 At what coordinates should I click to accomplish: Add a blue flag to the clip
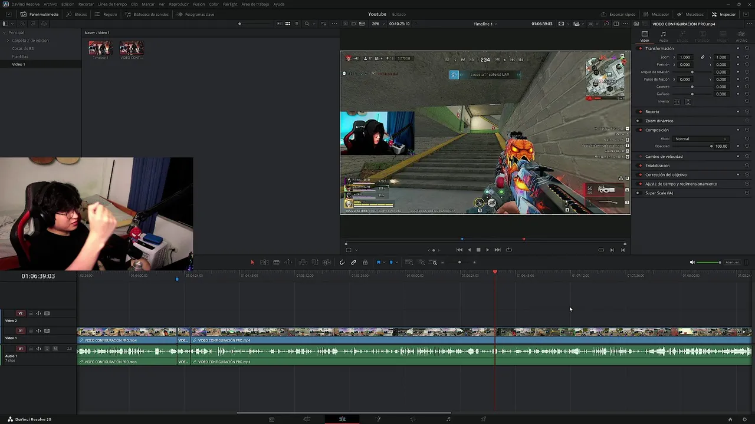378,262
